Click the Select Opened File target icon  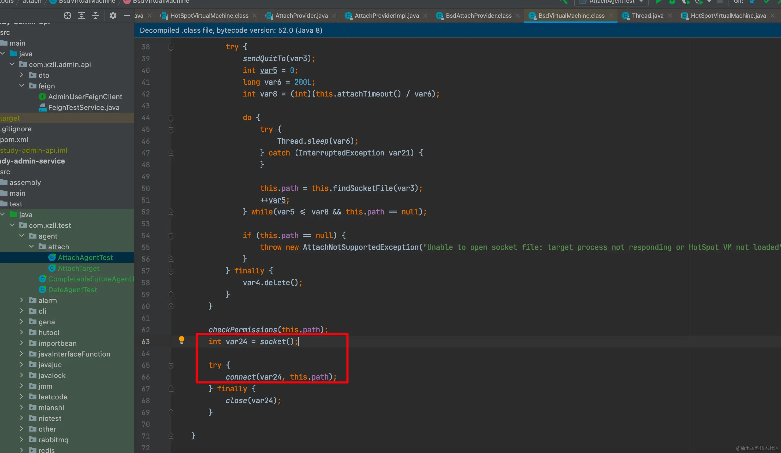tap(67, 16)
